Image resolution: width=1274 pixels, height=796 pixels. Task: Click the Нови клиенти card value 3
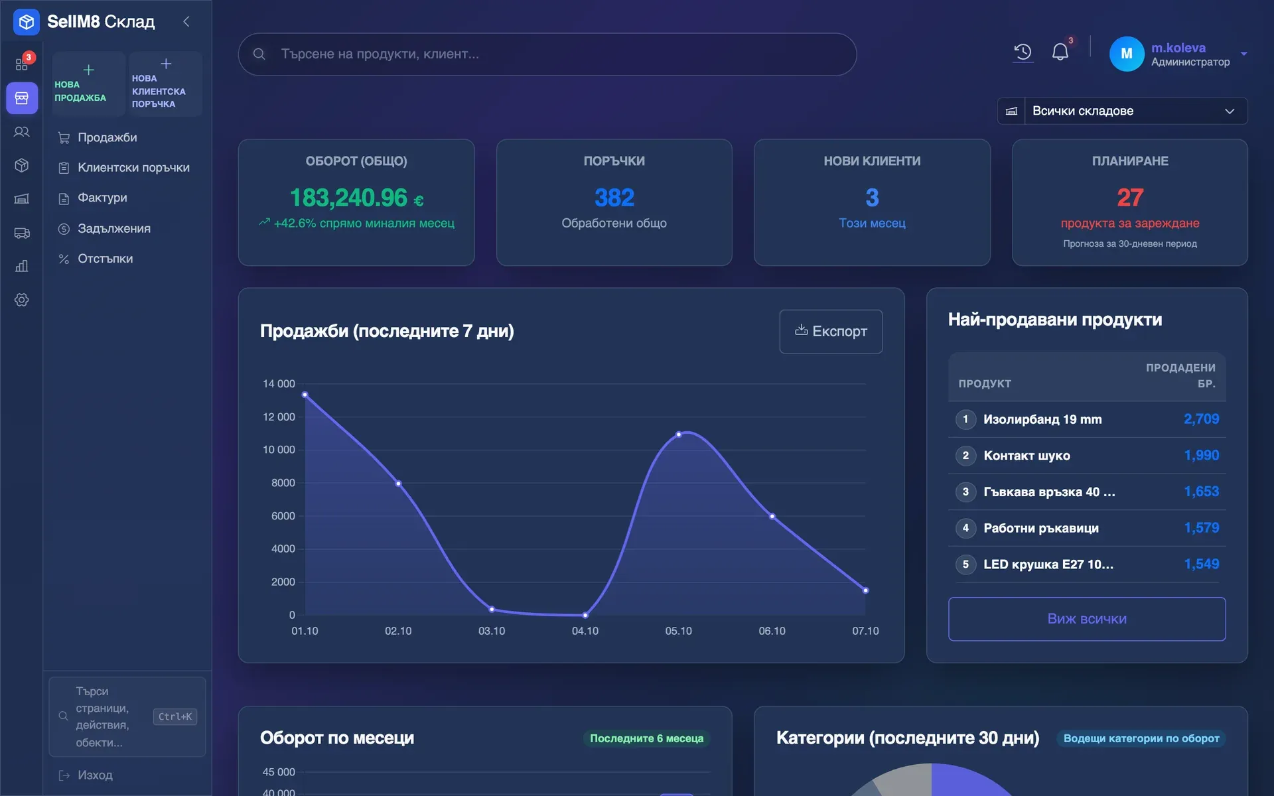pyautogui.click(x=872, y=198)
